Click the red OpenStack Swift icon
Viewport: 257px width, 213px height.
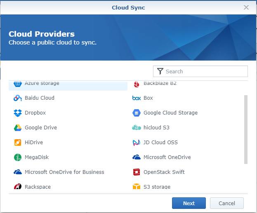(137, 172)
